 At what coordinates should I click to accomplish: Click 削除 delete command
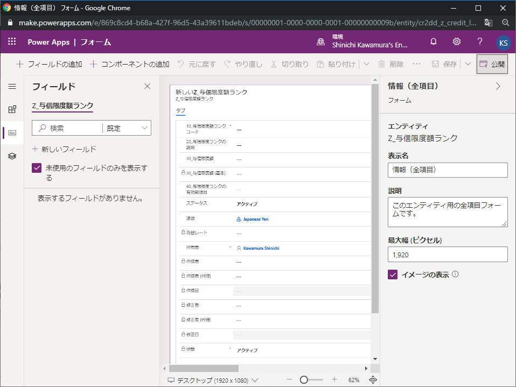pyautogui.click(x=391, y=64)
